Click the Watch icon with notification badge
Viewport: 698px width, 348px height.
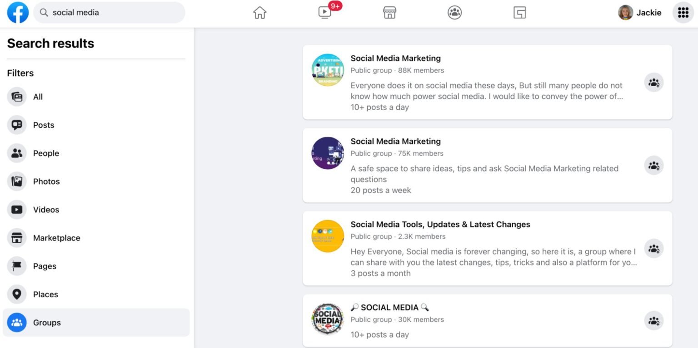coord(324,13)
